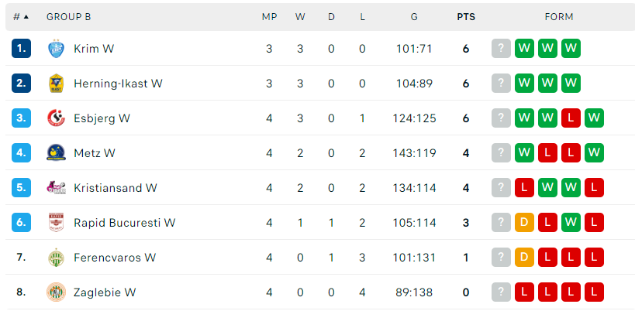Sort standings by PTS column header
635x311 pixels.
pyautogui.click(x=466, y=16)
